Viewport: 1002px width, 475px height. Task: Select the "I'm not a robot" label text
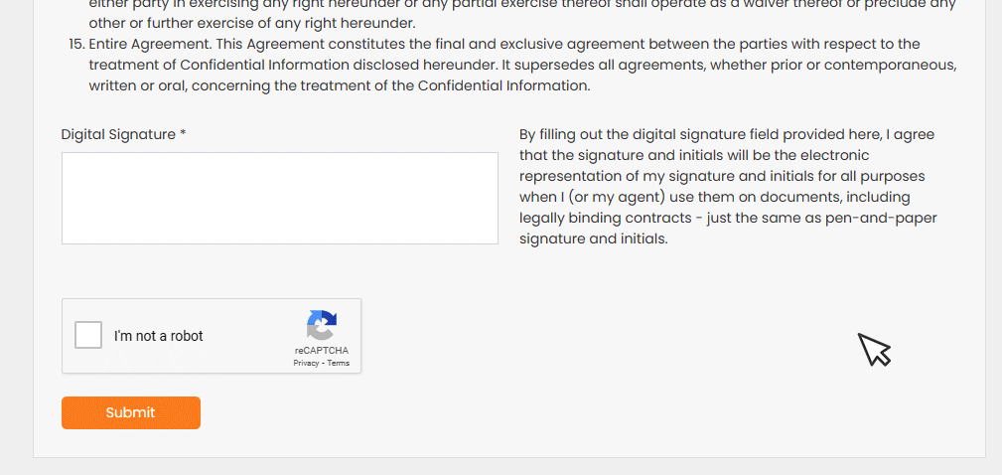[x=159, y=336]
